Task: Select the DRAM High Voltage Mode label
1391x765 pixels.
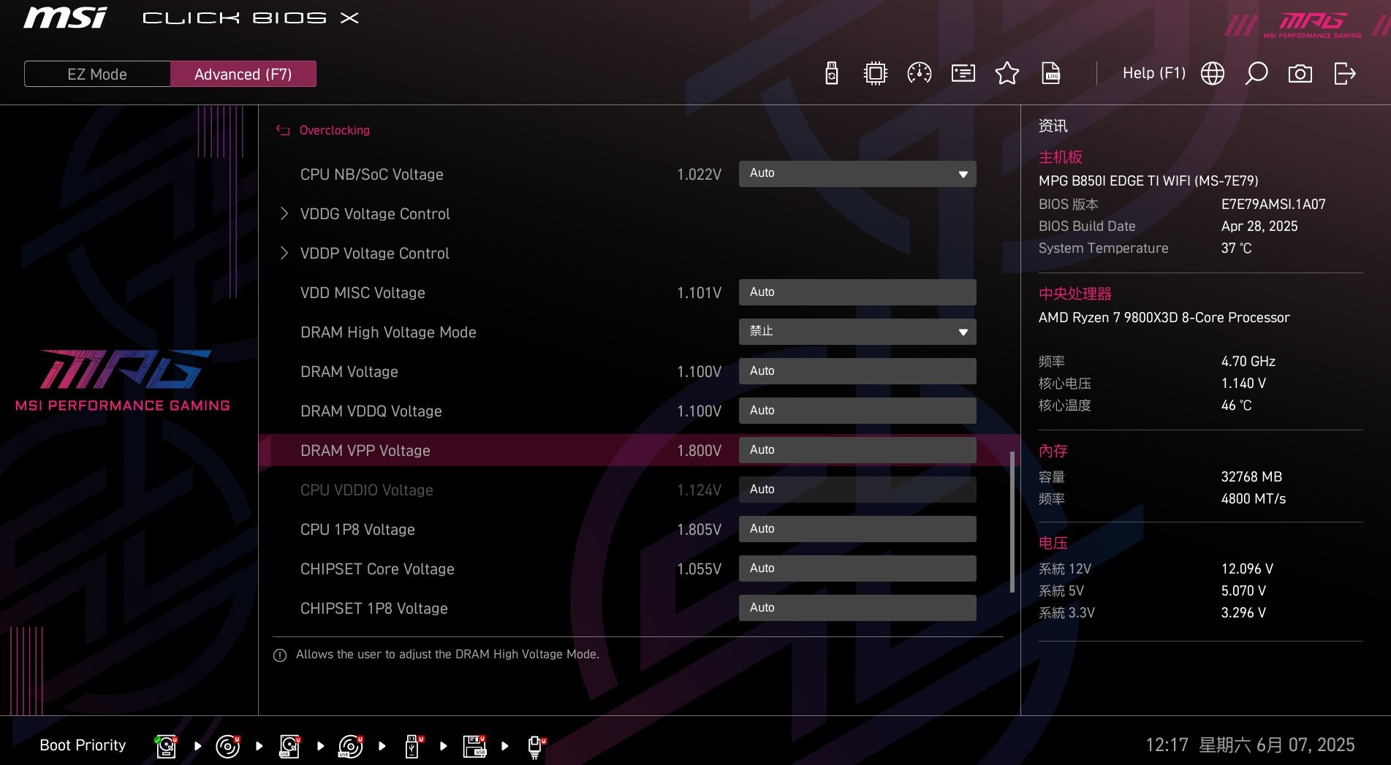Action: [388, 332]
